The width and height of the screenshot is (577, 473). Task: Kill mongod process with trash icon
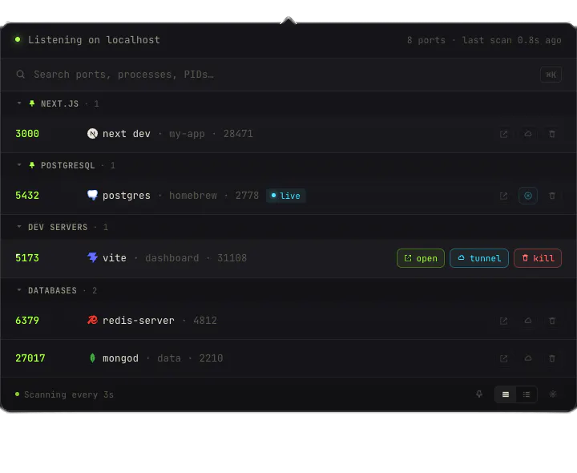[552, 358]
